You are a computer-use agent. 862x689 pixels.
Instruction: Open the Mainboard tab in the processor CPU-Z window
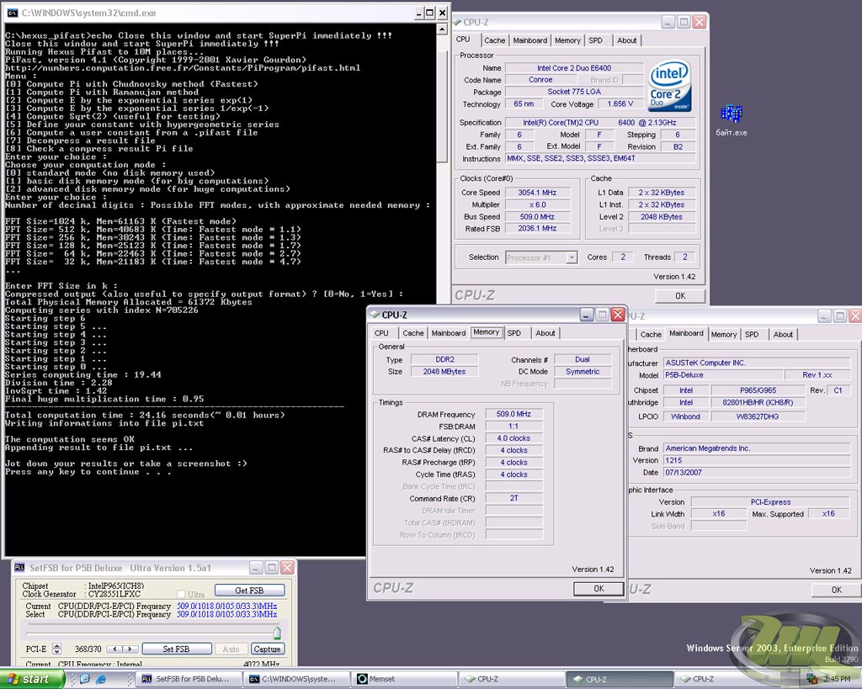click(x=530, y=40)
